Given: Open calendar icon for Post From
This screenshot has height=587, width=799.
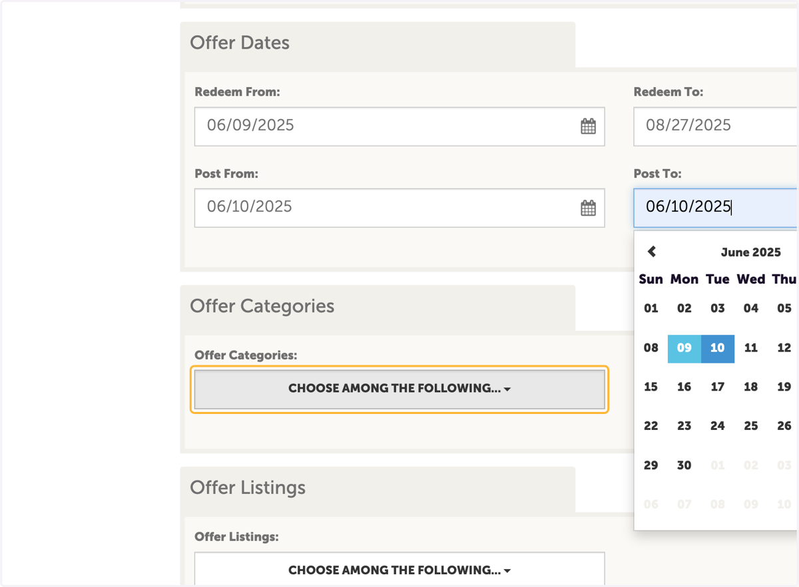Looking at the screenshot, I should coord(588,208).
